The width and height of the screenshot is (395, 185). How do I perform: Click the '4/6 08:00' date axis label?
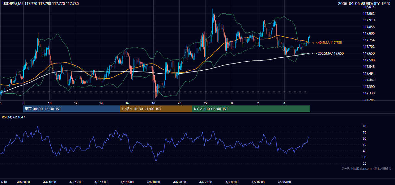(x=23, y=182)
